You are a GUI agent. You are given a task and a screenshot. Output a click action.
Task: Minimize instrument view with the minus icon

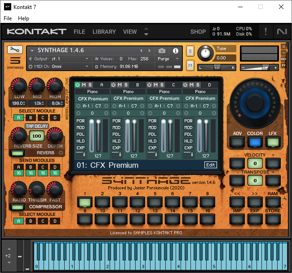click(283, 53)
